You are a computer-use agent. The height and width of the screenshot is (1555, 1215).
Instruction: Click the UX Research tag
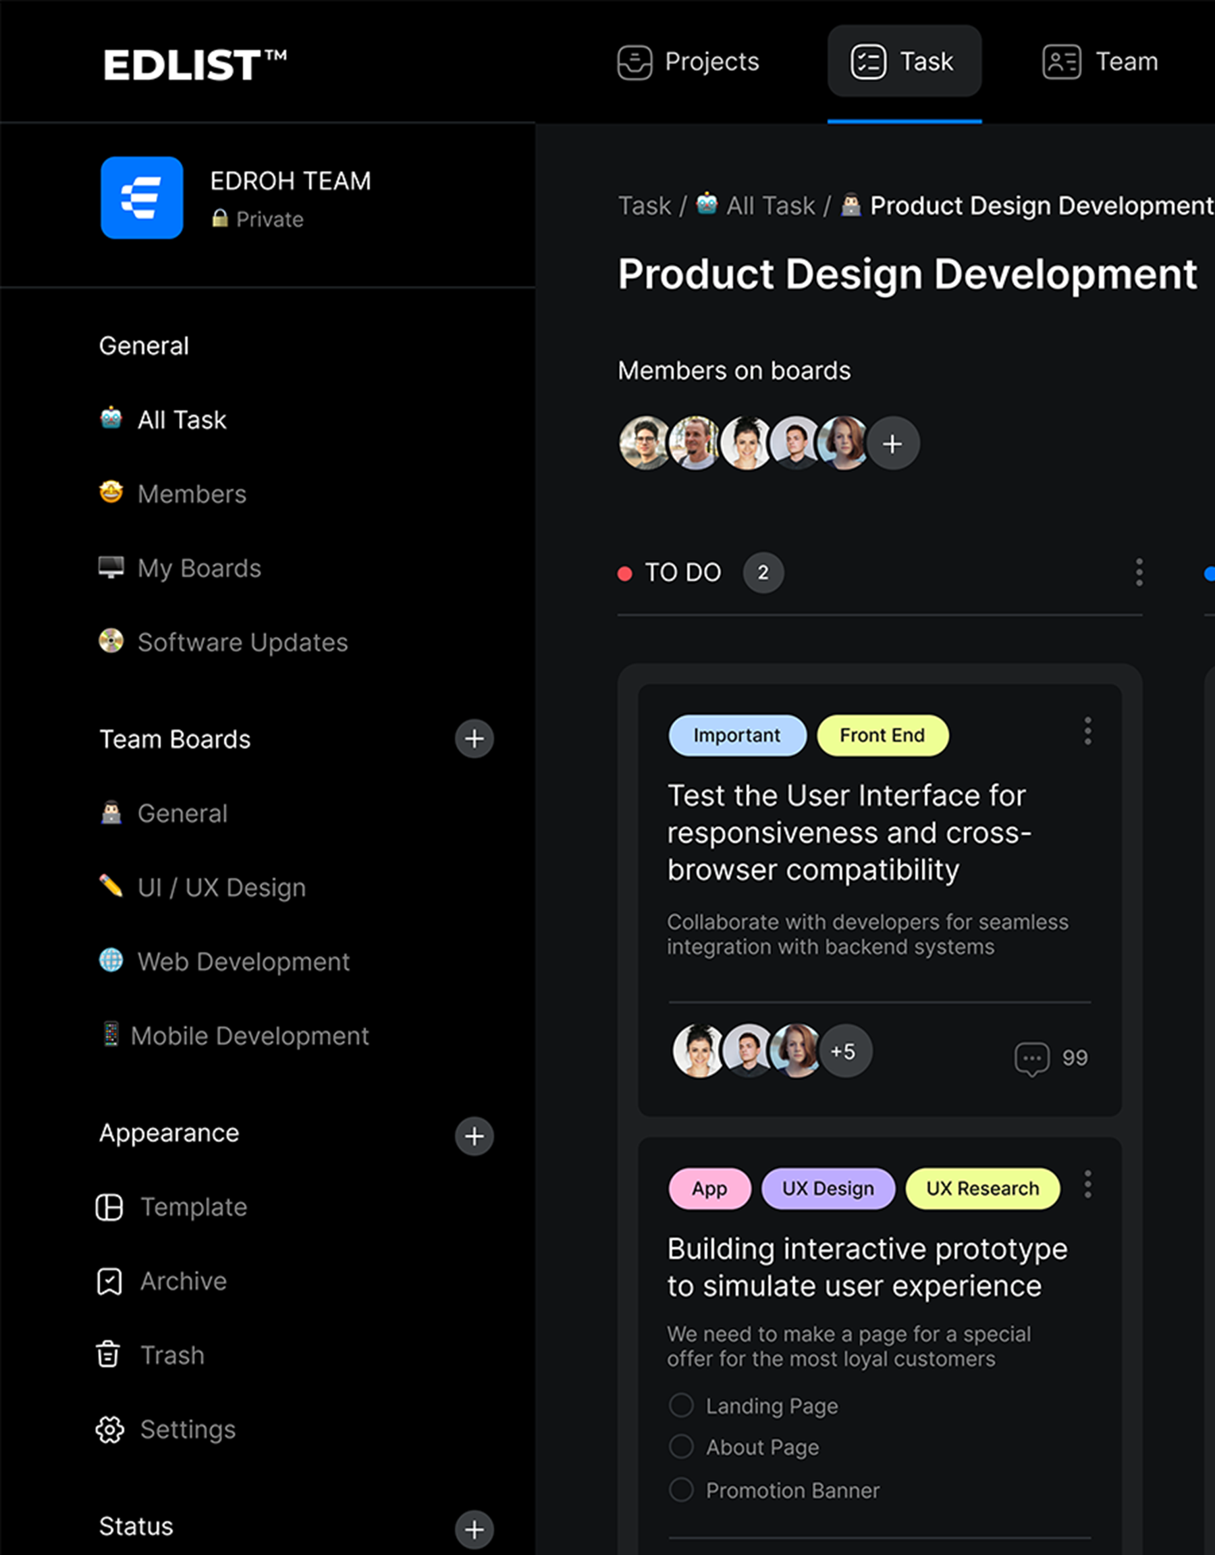point(982,1188)
